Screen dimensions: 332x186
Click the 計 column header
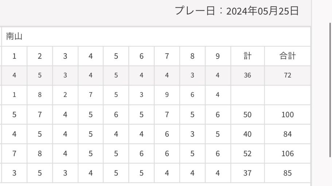click(247, 56)
